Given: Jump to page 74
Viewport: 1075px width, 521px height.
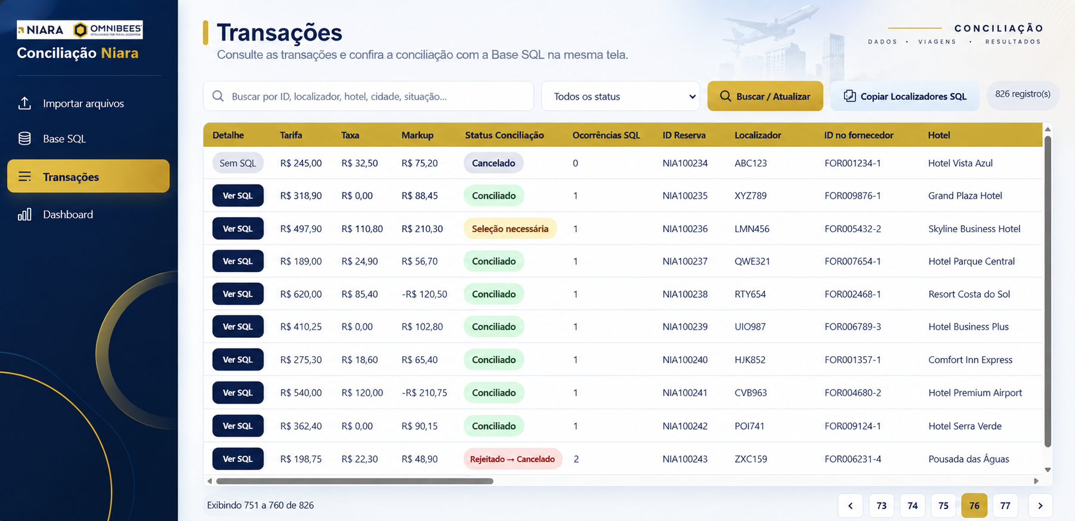Looking at the screenshot, I should tap(913, 505).
